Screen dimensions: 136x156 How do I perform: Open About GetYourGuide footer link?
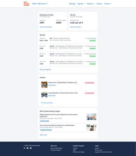click(x=57, y=148)
